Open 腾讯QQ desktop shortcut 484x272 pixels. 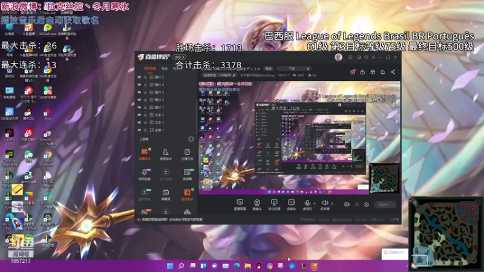click(28, 113)
